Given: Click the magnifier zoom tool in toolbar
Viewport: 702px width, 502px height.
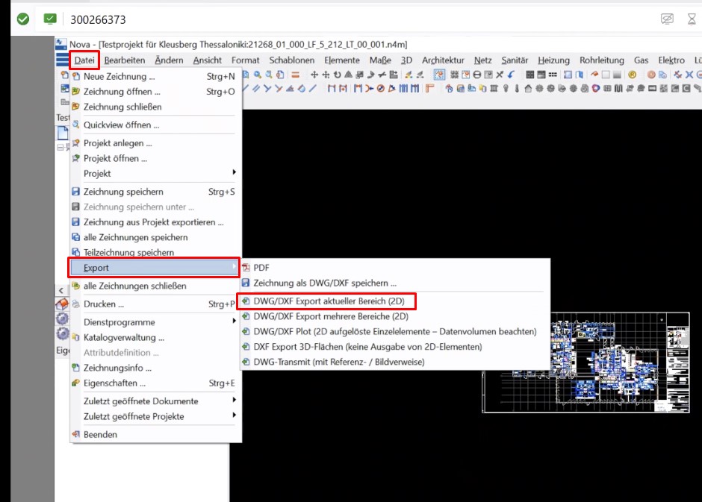Looking at the screenshot, I should click(x=258, y=75).
